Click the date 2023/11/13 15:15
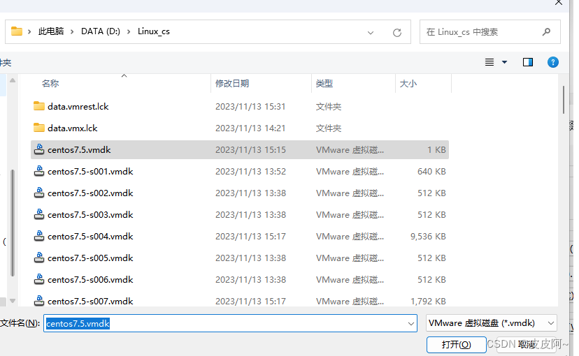 click(x=250, y=149)
